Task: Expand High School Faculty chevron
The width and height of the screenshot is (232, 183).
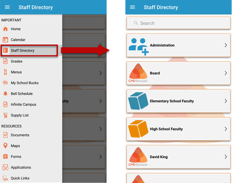Action: click(226, 129)
